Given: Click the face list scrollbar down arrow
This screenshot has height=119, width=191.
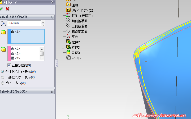Looking at the screenshot, I should pos(42,58).
